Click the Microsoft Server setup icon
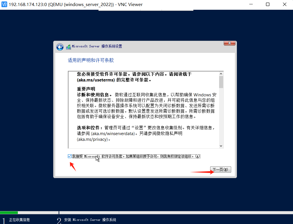Viewport: 293px width, 224px height. (x=69, y=47)
